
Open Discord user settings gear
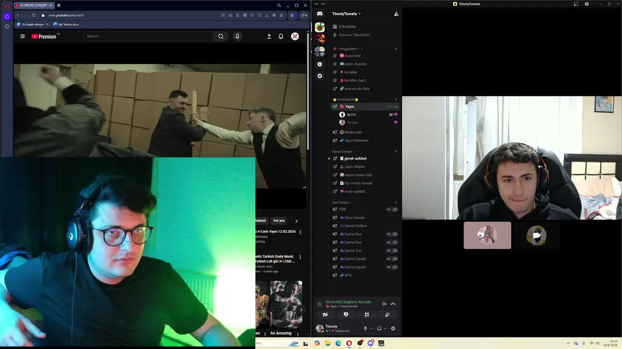pyautogui.click(x=393, y=328)
